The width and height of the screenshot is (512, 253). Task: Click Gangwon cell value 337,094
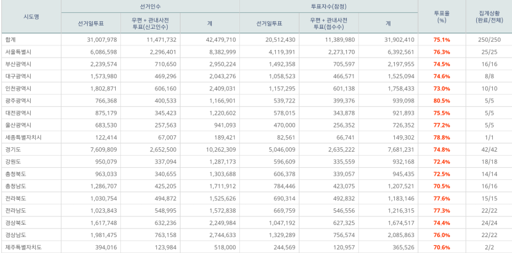(x=165, y=162)
